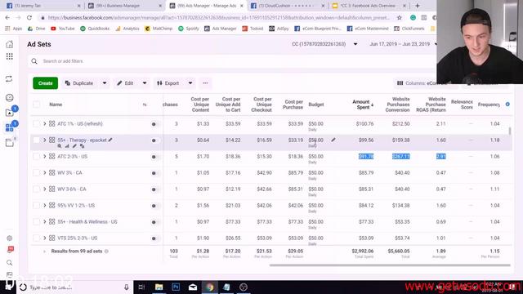Switch to the Facebook Ads Overview tab
Screen dimensions: 523x294
click(369, 6)
